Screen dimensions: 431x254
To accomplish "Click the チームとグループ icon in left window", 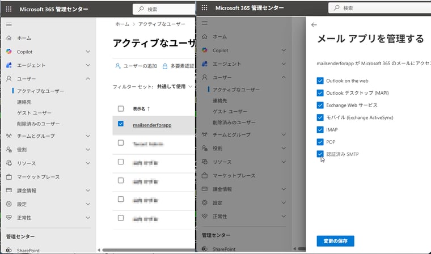I will (x=9, y=136).
